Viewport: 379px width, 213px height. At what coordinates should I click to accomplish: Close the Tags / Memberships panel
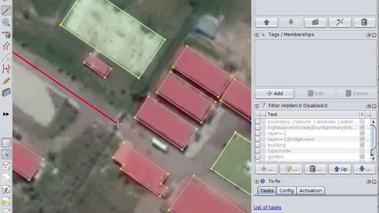click(374, 35)
